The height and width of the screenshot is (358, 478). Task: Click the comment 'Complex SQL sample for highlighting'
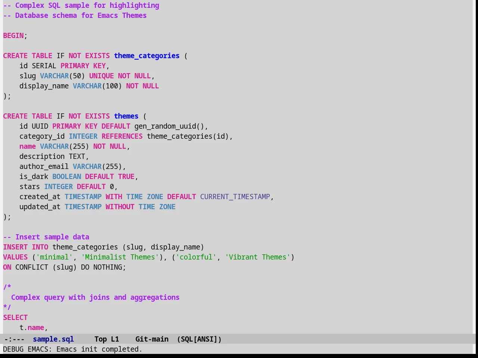[x=81, y=5]
